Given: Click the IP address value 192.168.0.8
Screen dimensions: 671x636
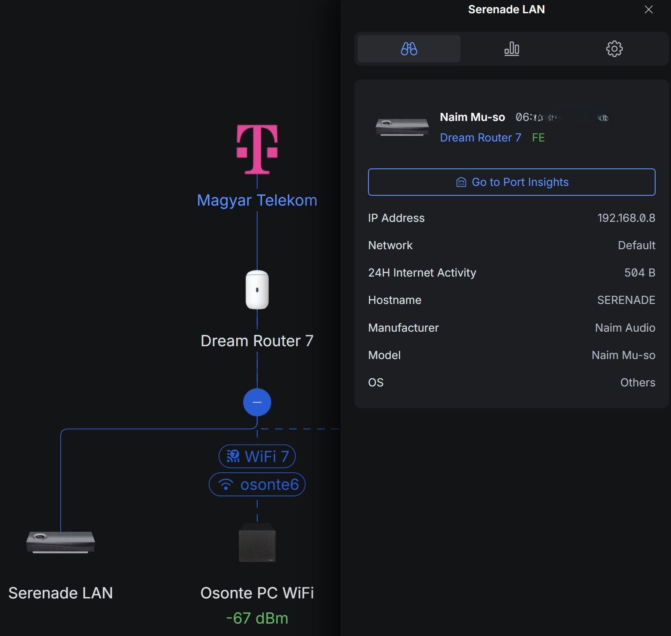Looking at the screenshot, I should (626, 218).
